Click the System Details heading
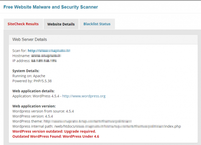The width and height of the screenshot is (201, 145). pos(26,71)
